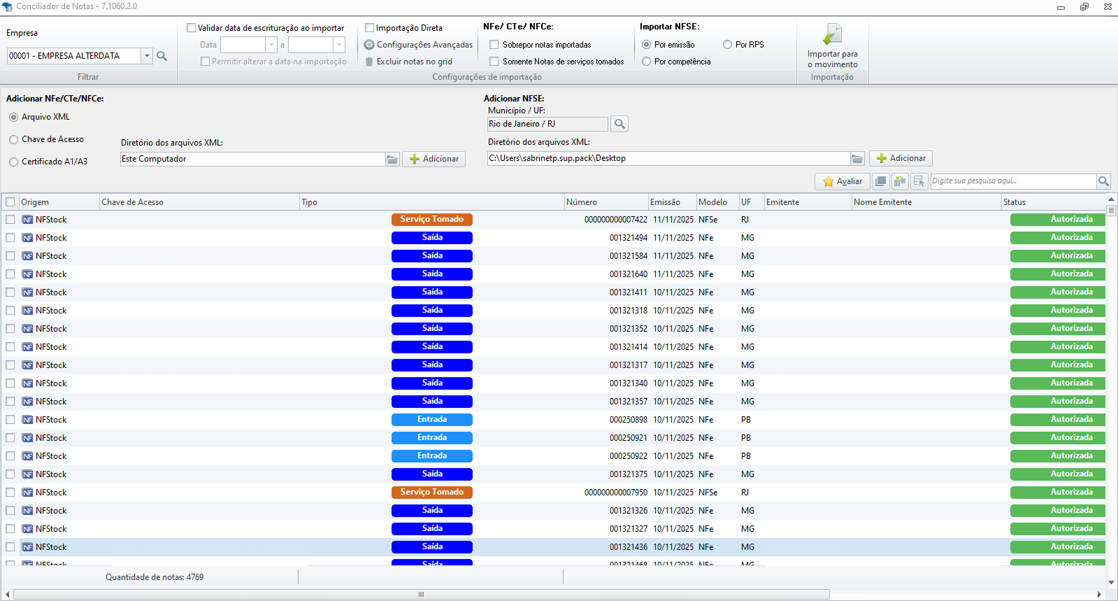The height and width of the screenshot is (601, 1118).
Task: Enable Validar data de escrituração ao importar
Action: pyautogui.click(x=192, y=28)
